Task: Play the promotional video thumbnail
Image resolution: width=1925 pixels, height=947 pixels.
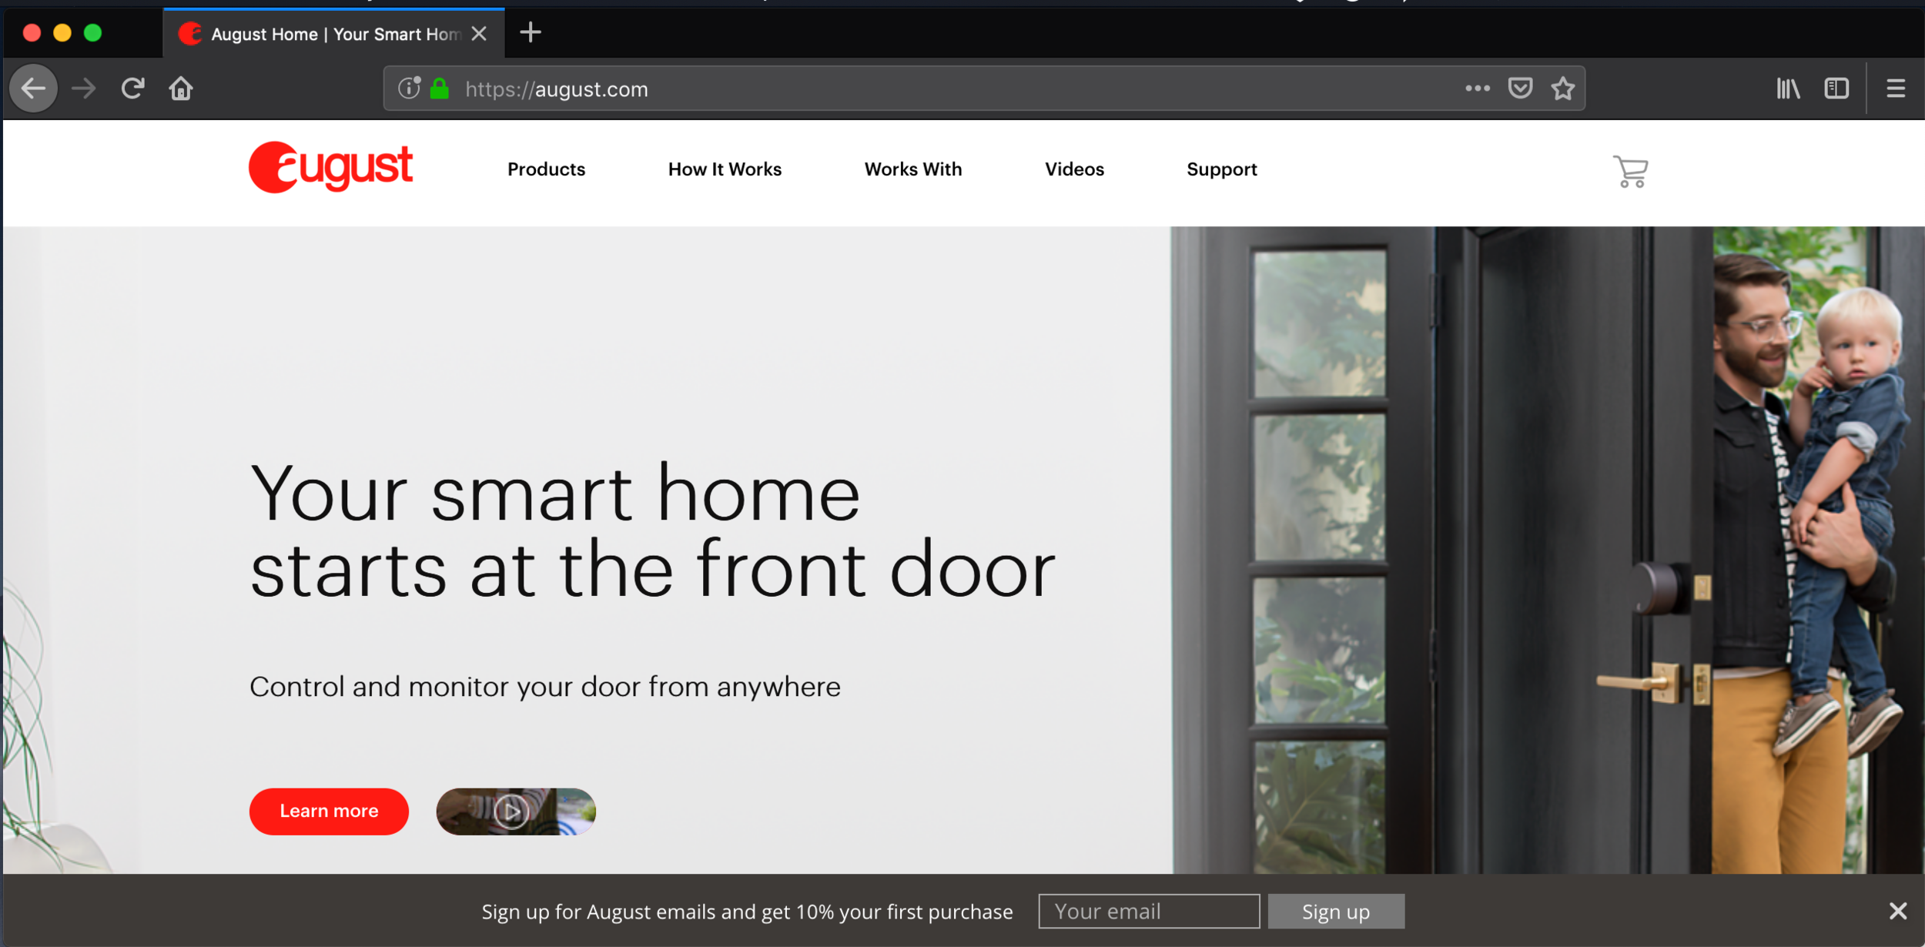Action: 515,811
